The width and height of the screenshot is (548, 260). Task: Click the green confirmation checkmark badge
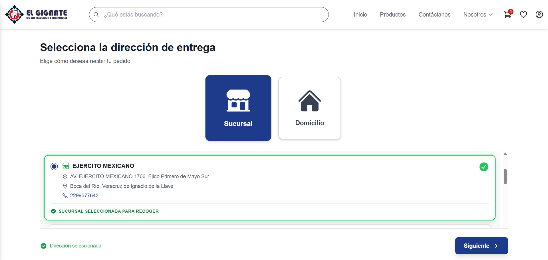pyautogui.click(x=483, y=167)
